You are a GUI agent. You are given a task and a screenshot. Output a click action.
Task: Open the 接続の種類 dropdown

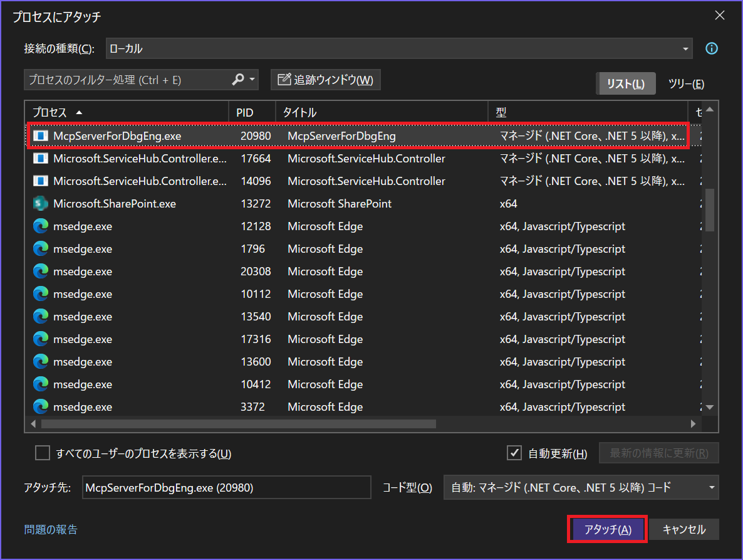point(685,49)
